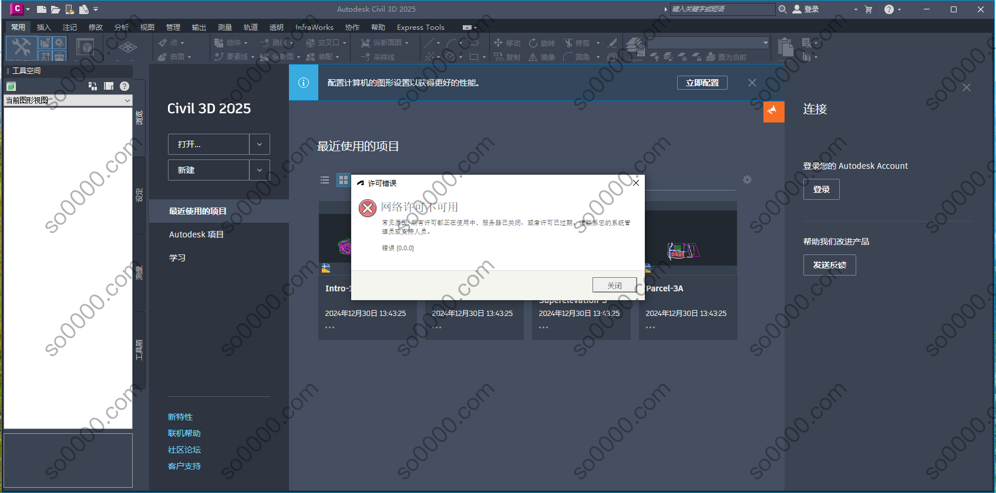
Task: Click the 采样线 ribbon tool
Action: pos(378,57)
